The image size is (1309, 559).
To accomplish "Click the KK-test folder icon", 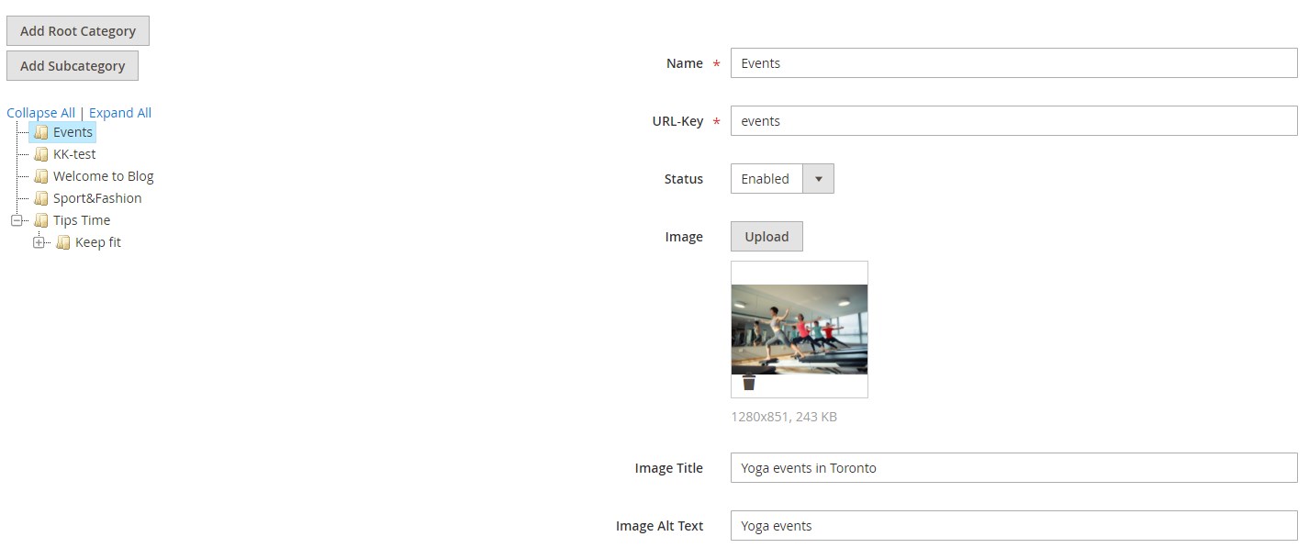I will tap(41, 154).
